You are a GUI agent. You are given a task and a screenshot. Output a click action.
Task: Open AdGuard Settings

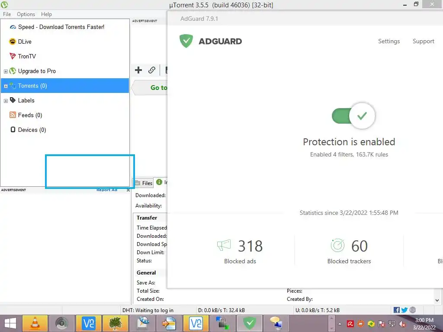389,41
